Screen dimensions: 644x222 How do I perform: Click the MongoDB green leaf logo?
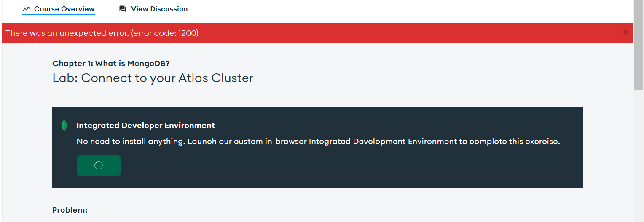coord(64,126)
